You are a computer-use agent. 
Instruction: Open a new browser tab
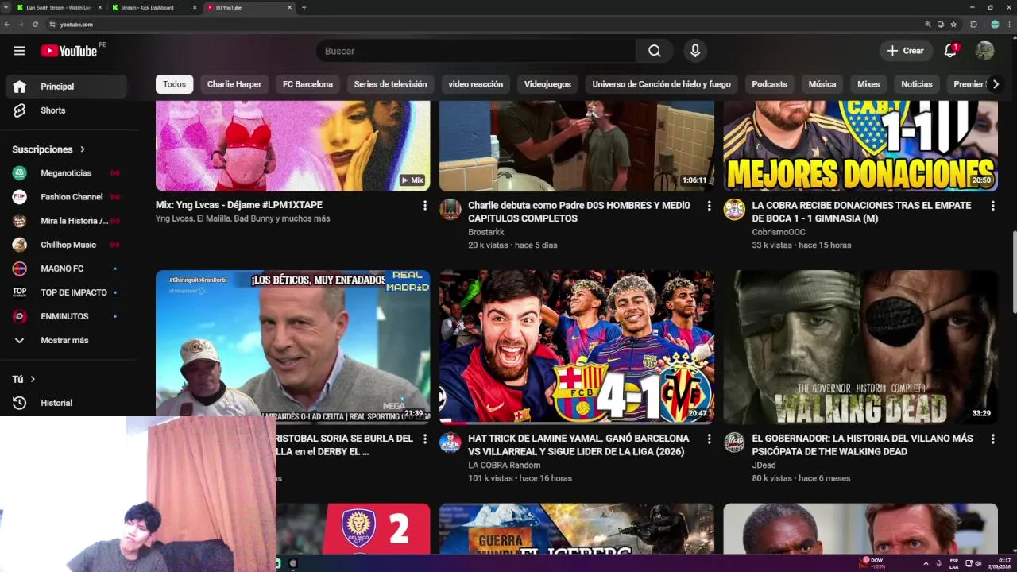[304, 7]
